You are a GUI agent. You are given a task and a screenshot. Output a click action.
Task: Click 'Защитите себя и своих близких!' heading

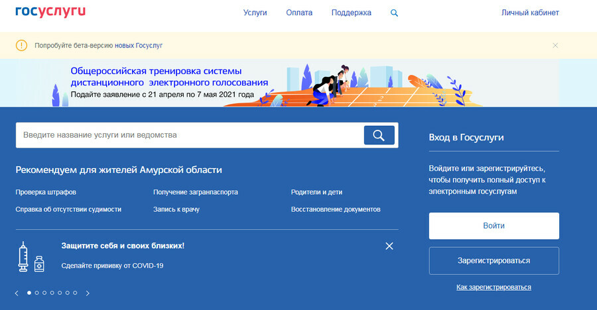tap(123, 246)
